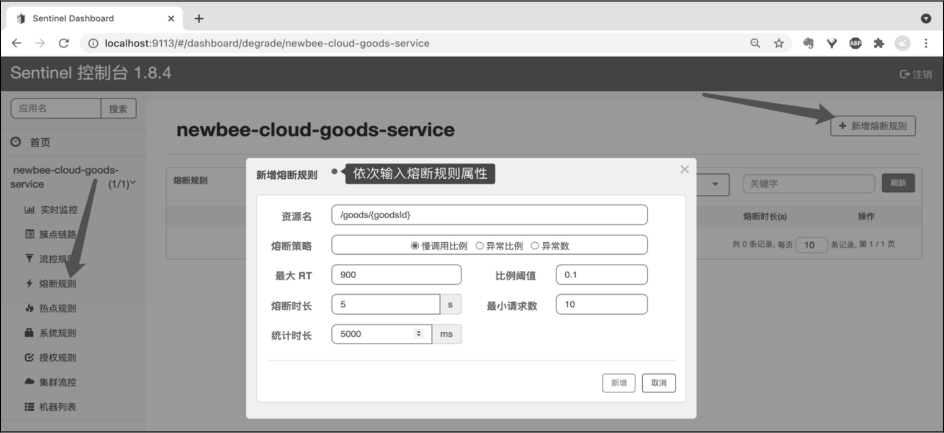The width and height of the screenshot is (944, 433).
Task: Open 集群流控 sidebar item
Action: 51,382
